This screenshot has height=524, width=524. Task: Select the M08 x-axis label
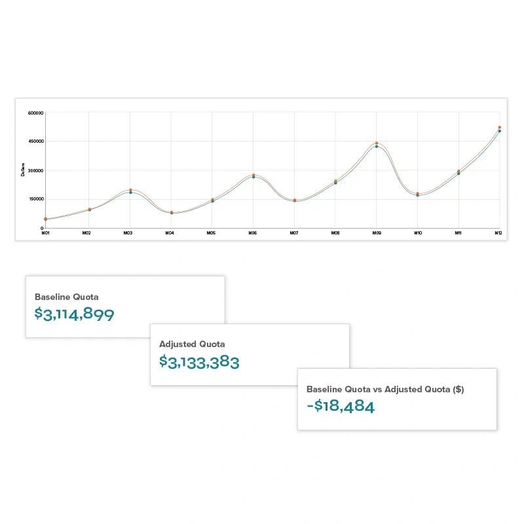(335, 233)
